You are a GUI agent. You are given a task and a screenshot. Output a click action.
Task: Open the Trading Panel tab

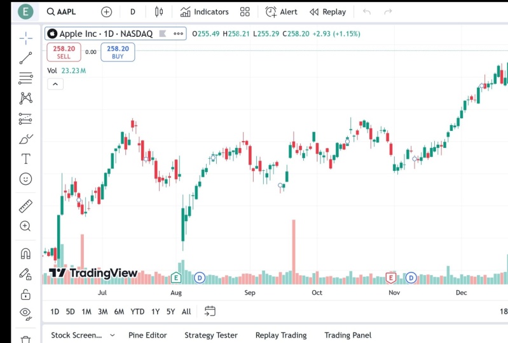(x=348, y=335)
